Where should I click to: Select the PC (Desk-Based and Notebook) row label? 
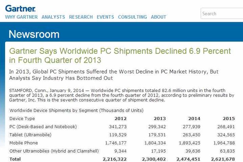point(43,127)
